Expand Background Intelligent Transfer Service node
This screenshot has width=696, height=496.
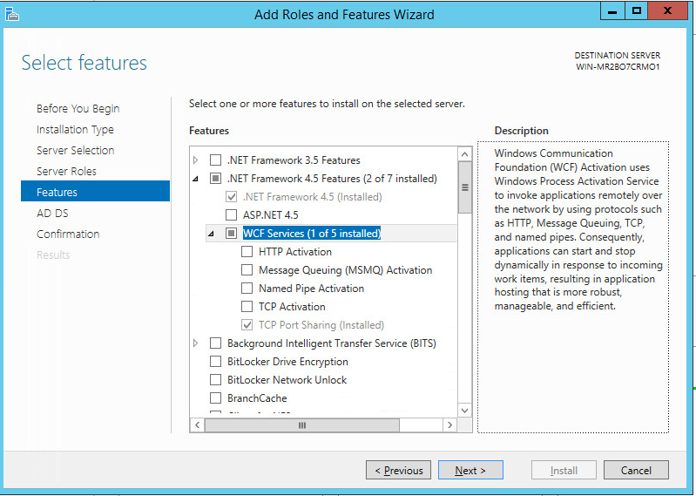coord(196,343)
